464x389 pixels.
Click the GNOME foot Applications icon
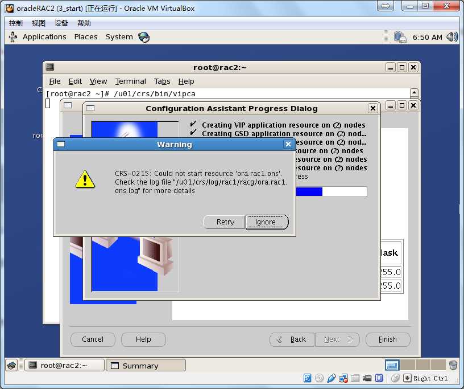[x=13, y=37]
